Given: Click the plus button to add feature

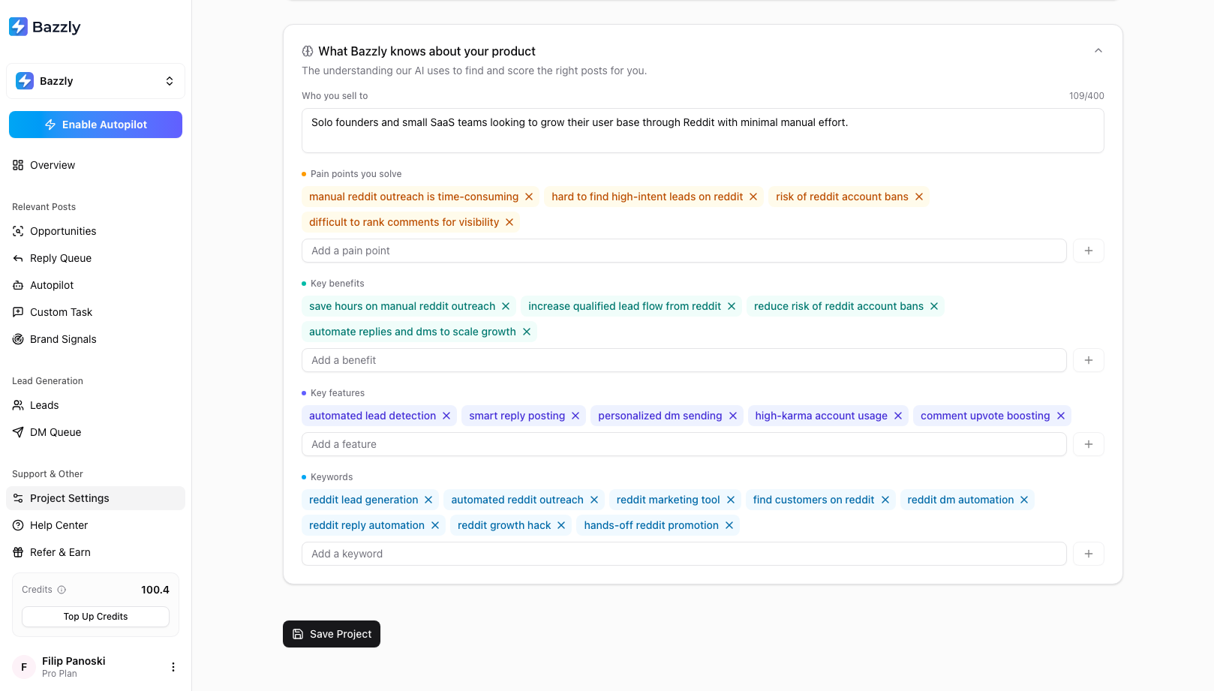Looking at the screenshot, I should click(1089, 444).
